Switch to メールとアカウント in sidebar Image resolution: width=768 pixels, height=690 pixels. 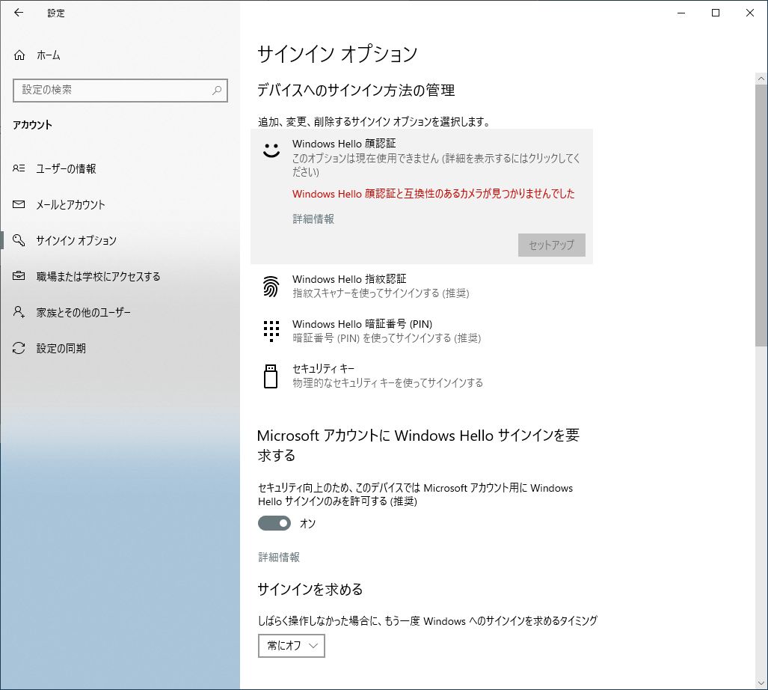(x=71, y=204)
